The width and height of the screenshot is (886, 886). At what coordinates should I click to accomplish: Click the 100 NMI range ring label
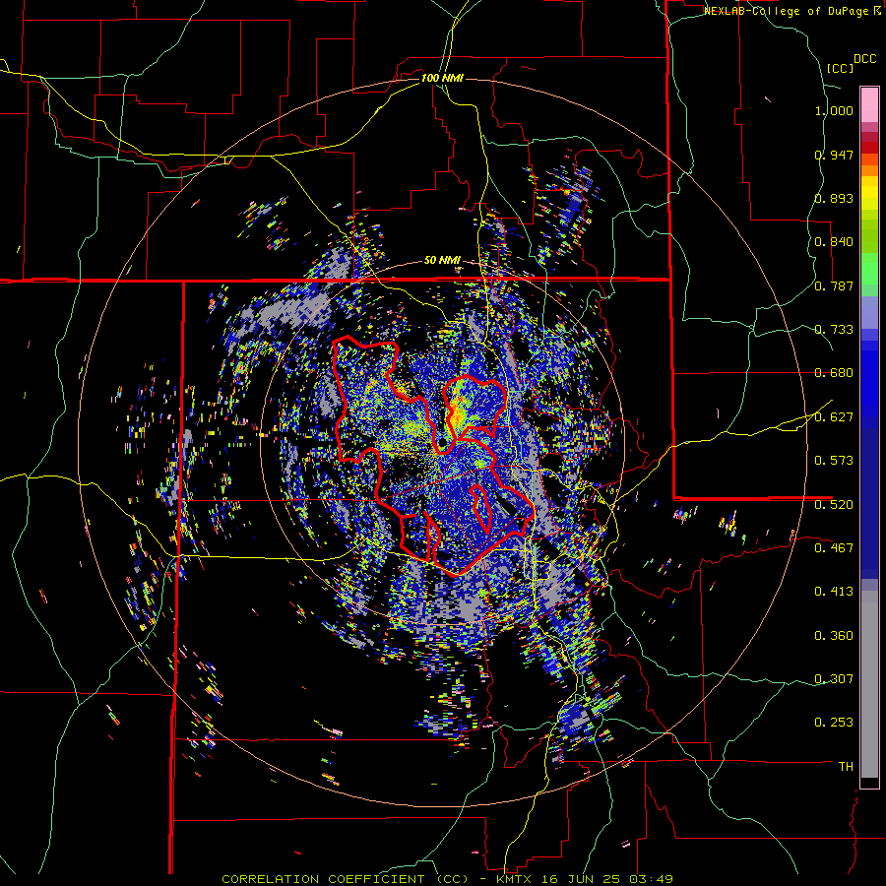coord(442,78)
